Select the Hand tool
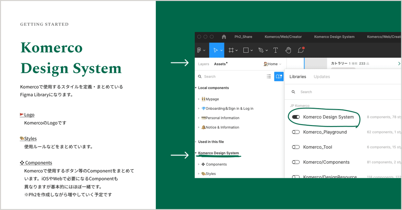This screenshot has height=210, width=402. (288, 50)
